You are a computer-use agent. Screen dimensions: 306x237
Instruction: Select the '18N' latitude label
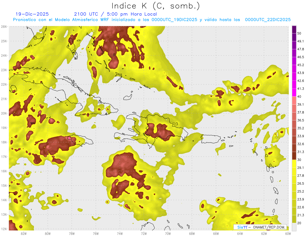4,142
